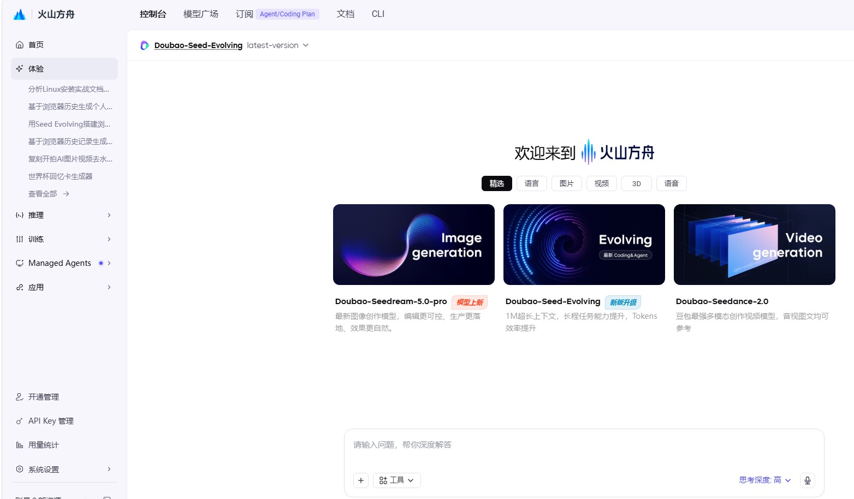Open the CLI top menu item
This screenshot has width=854, height=499.
(378, 14)
